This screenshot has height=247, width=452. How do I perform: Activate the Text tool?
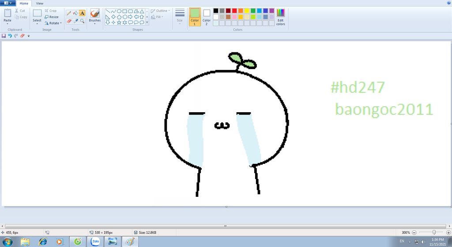point(82,13)
